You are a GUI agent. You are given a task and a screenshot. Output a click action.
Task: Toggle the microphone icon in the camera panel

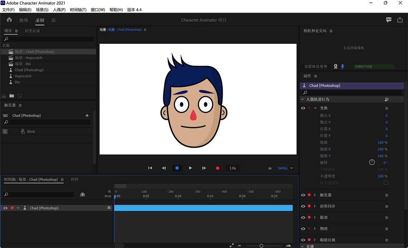coord(342,66)
